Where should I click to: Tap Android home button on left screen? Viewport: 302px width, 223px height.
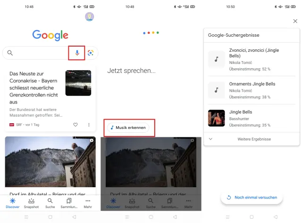[50, 217]
